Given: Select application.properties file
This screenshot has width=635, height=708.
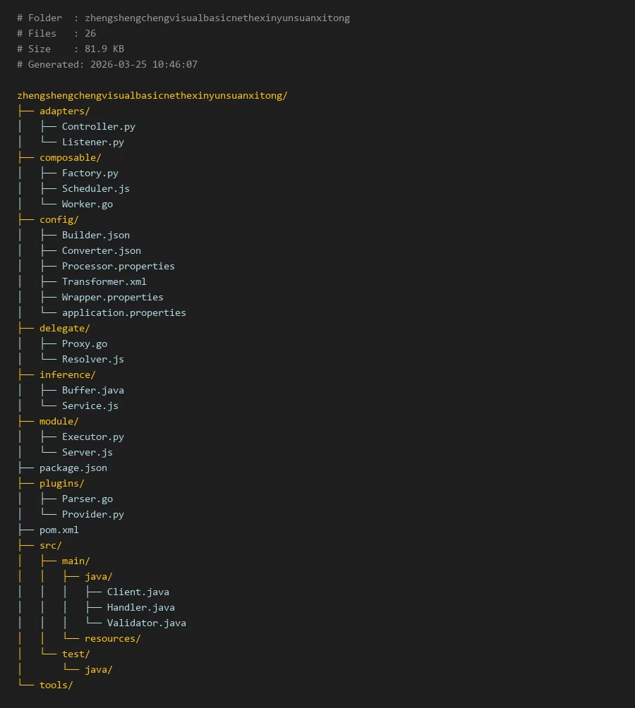Looking at the screenshot, I should [x=123, y=312].
